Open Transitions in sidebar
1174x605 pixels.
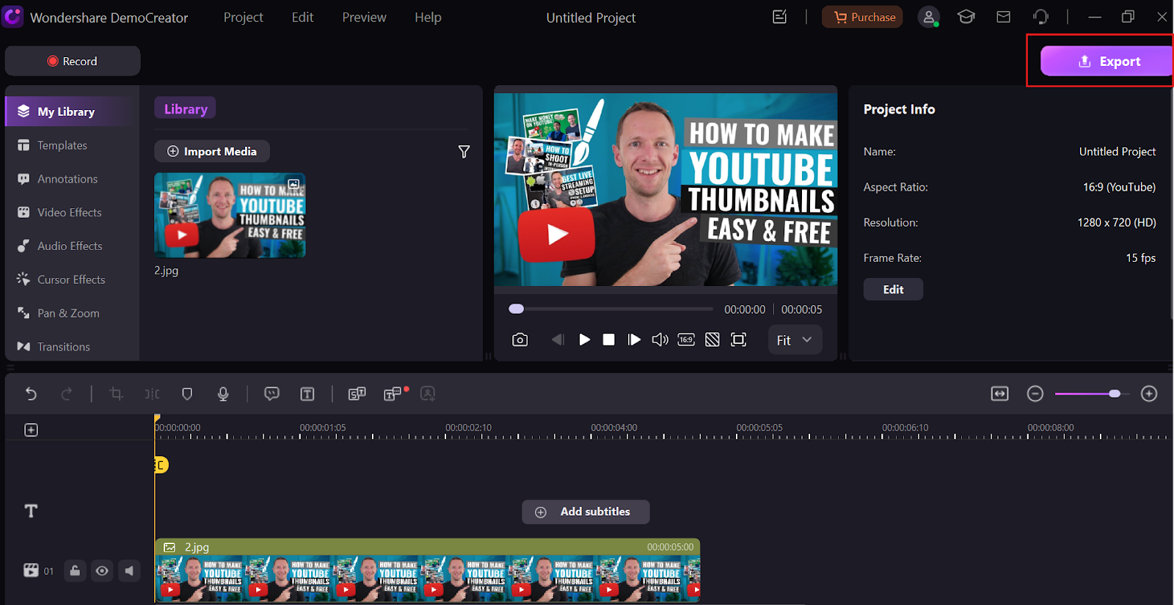click(x=72, y=347)
